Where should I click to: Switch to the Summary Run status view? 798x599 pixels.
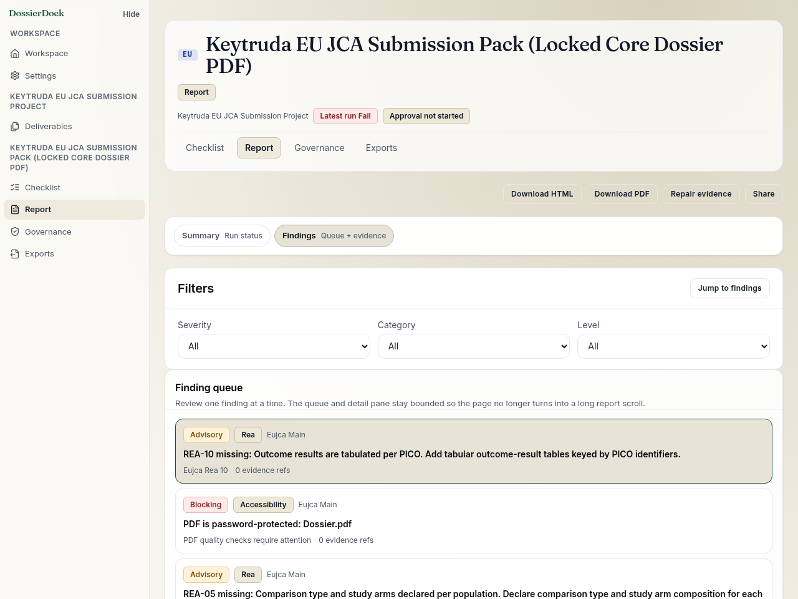[222, 236]
